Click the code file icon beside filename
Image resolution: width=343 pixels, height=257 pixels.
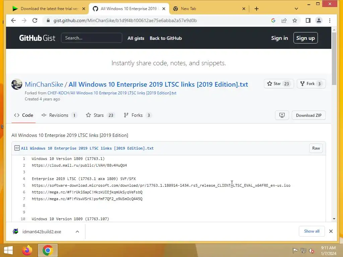17,148
